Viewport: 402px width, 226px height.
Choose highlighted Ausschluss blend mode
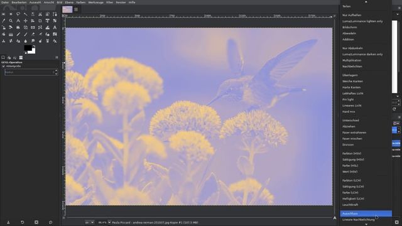366,213
